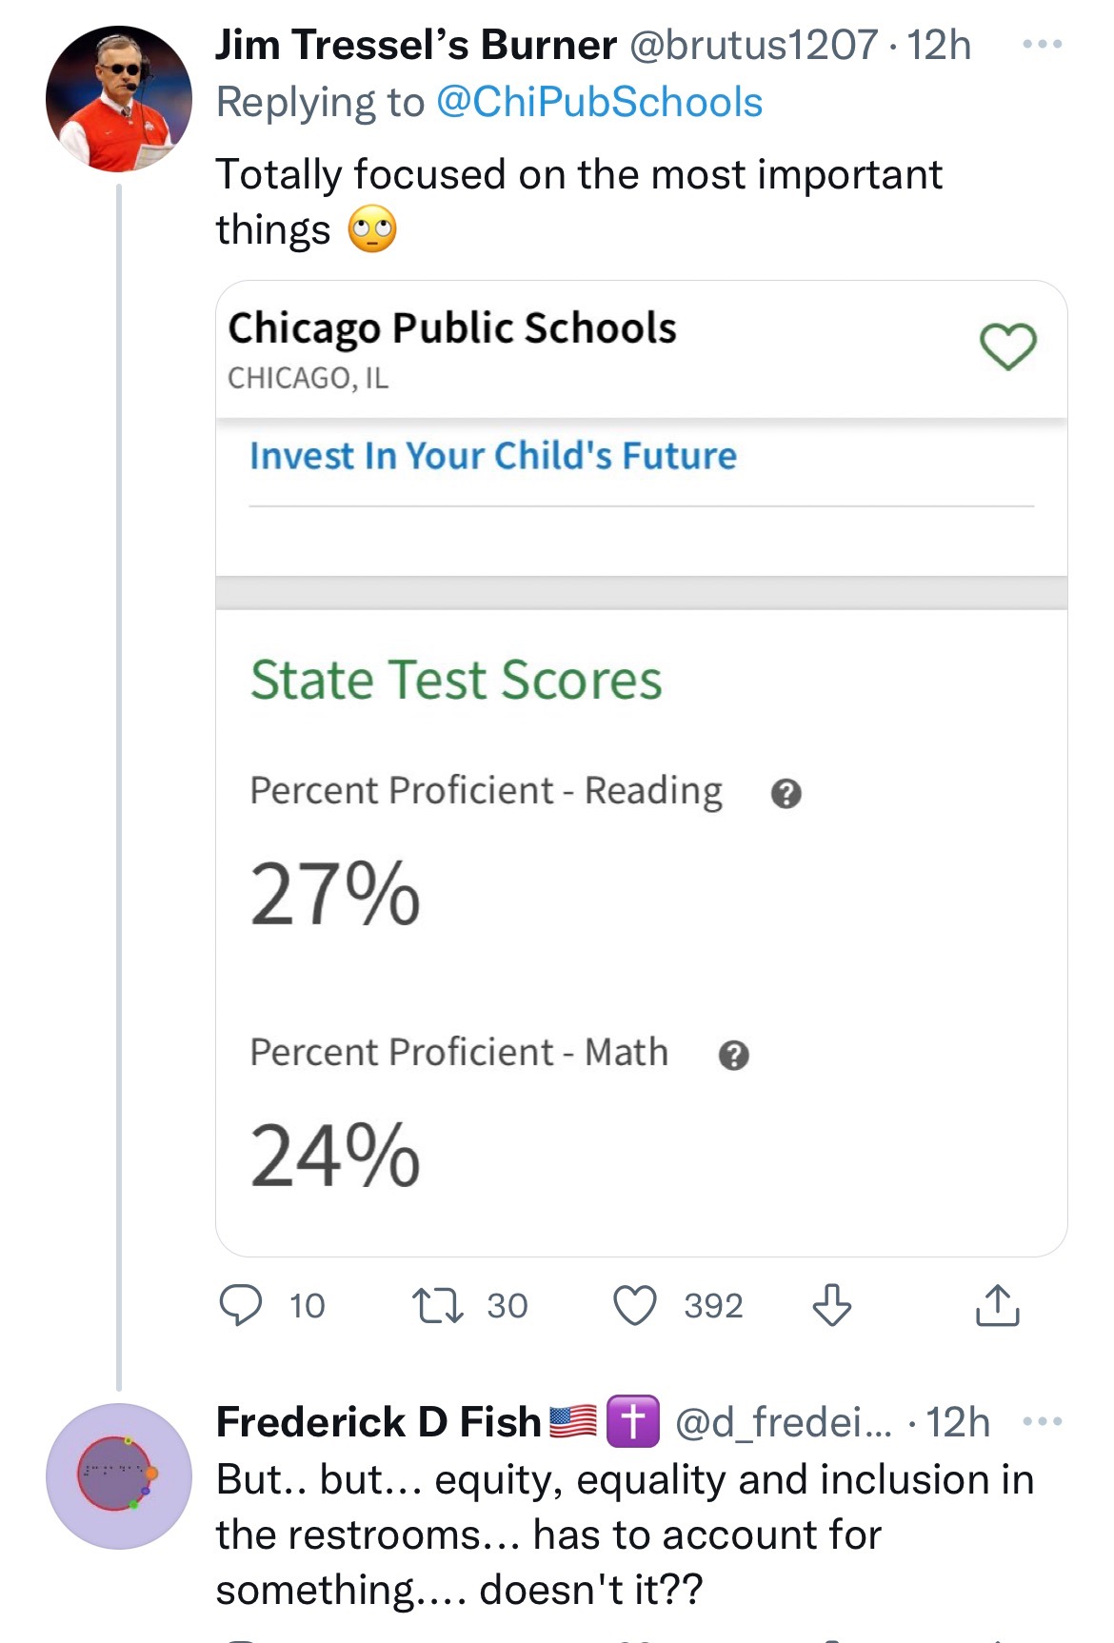Open help icon beside Percent Proficient Math
Image resolution: width=1114 pixels, height=1643 pixels.
(733, 1055)
